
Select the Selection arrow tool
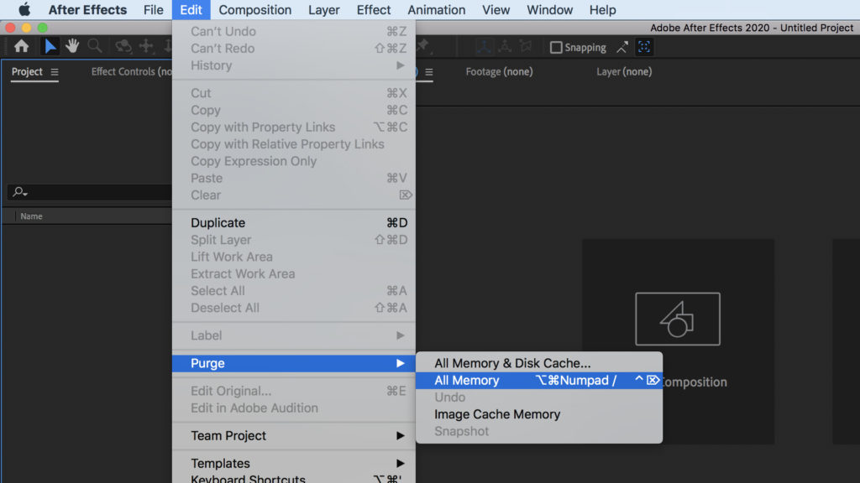[50, 46]
